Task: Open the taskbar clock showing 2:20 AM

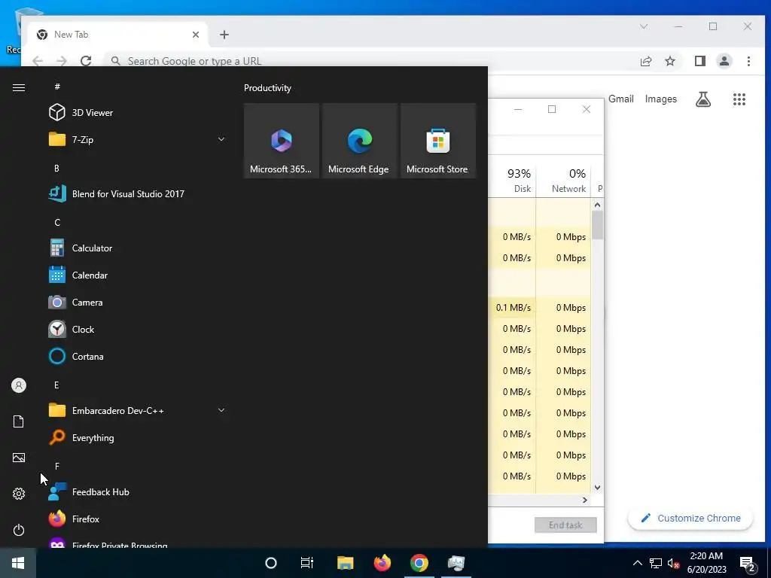Action: (706, 563)
